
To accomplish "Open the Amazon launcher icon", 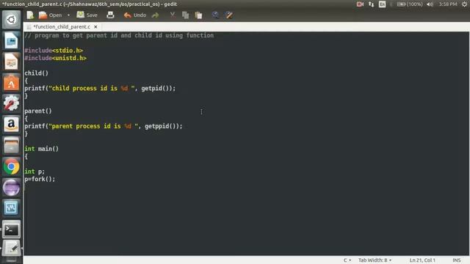I will click(x=11, y=125).
